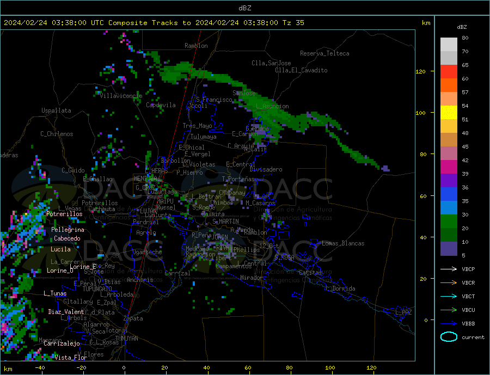
Task: Pick the bright green swatch between 30 and 20
Action: 449,222
